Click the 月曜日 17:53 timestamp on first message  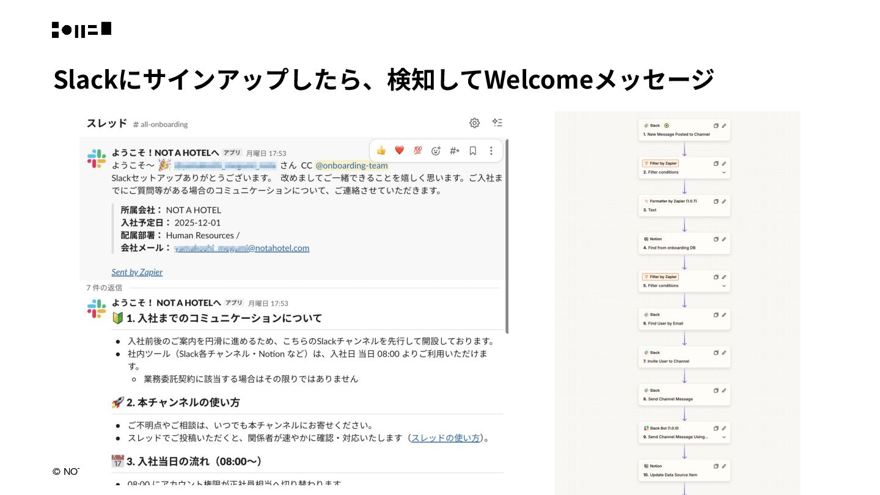pyautogui.click(x=266, y=153)
